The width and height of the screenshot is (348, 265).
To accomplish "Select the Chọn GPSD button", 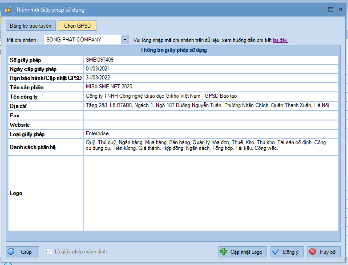I will click(x=77, y=26).
